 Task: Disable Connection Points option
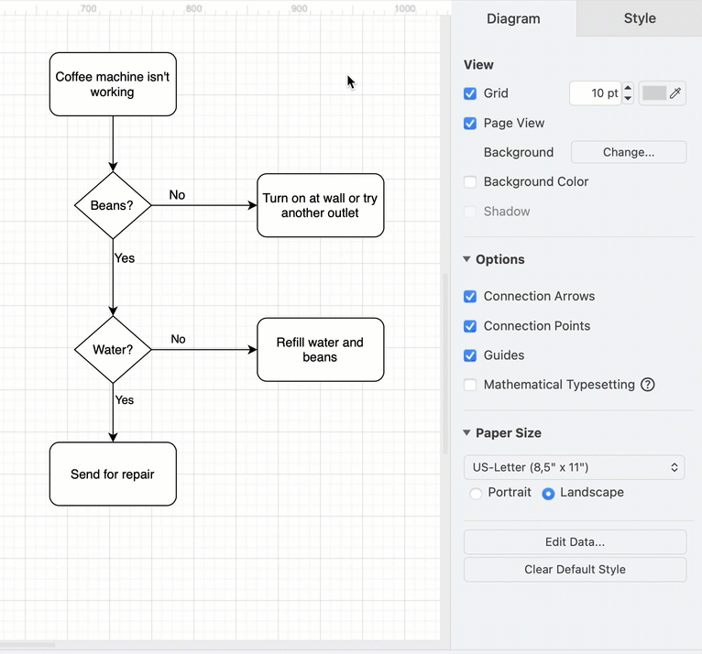click(x=470, y=326)
